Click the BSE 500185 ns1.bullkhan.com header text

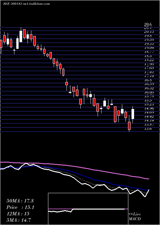pyautogui.click(x=27, y=4)
